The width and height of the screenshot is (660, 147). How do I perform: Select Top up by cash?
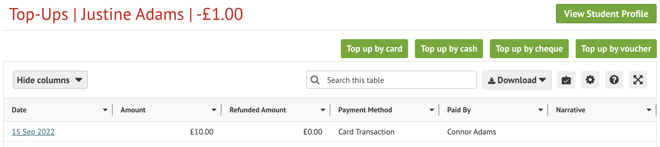(x=449, y=49)
